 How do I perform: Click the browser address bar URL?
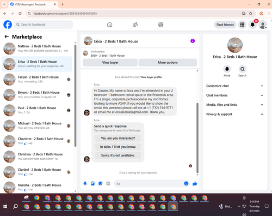(x=65, y=14)
